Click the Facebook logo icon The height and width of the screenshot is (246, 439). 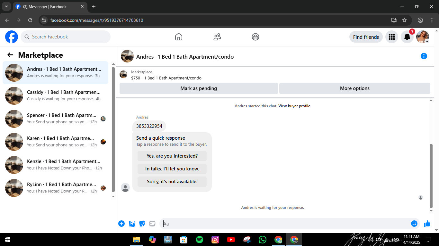point(12,37)
